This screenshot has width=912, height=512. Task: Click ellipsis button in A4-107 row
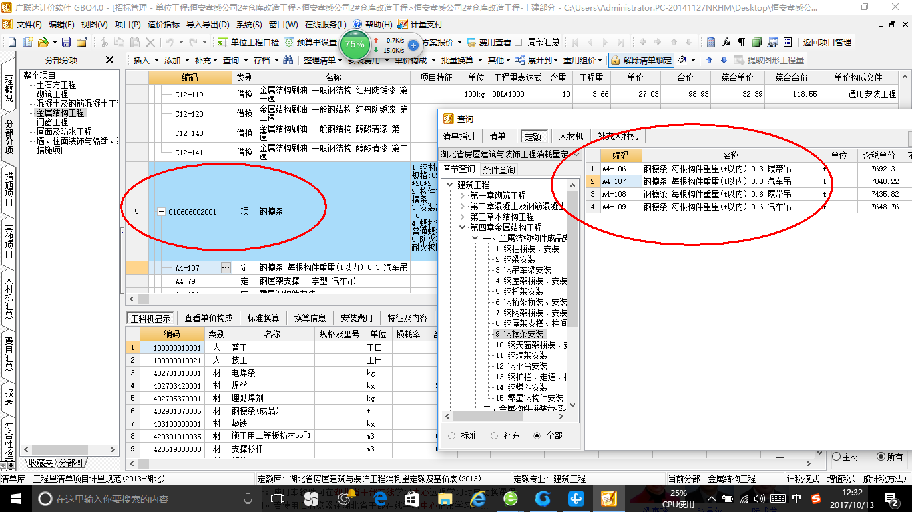[x=225, y=267]
